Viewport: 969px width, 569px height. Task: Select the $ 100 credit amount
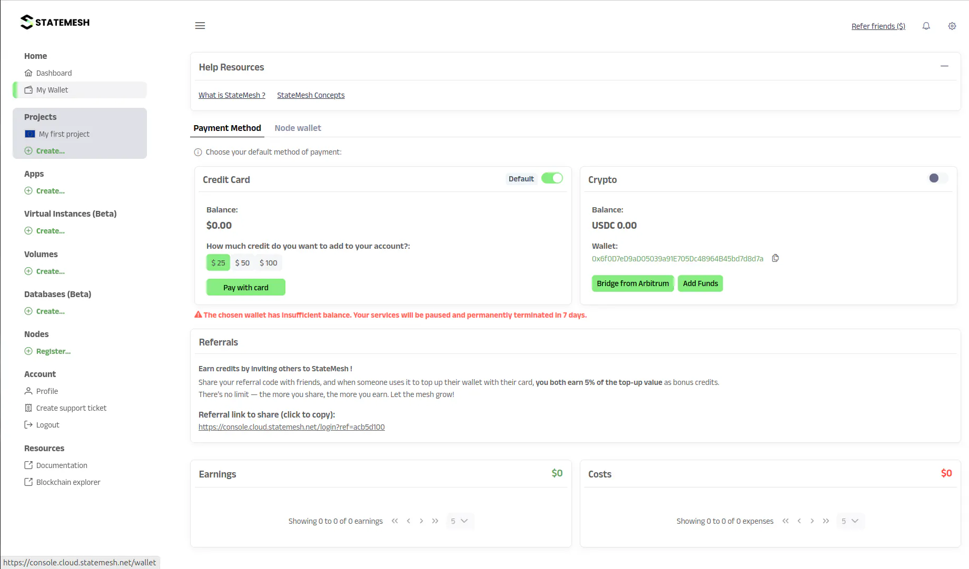[268, 263]
